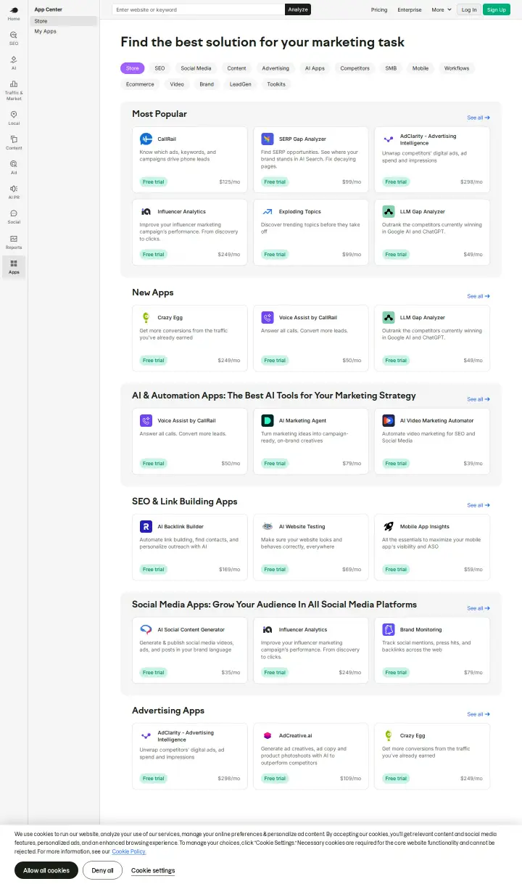This screenshot has height=884, width=522.
Task: See all Social Media apps
Action: click(x=478, y=608)
